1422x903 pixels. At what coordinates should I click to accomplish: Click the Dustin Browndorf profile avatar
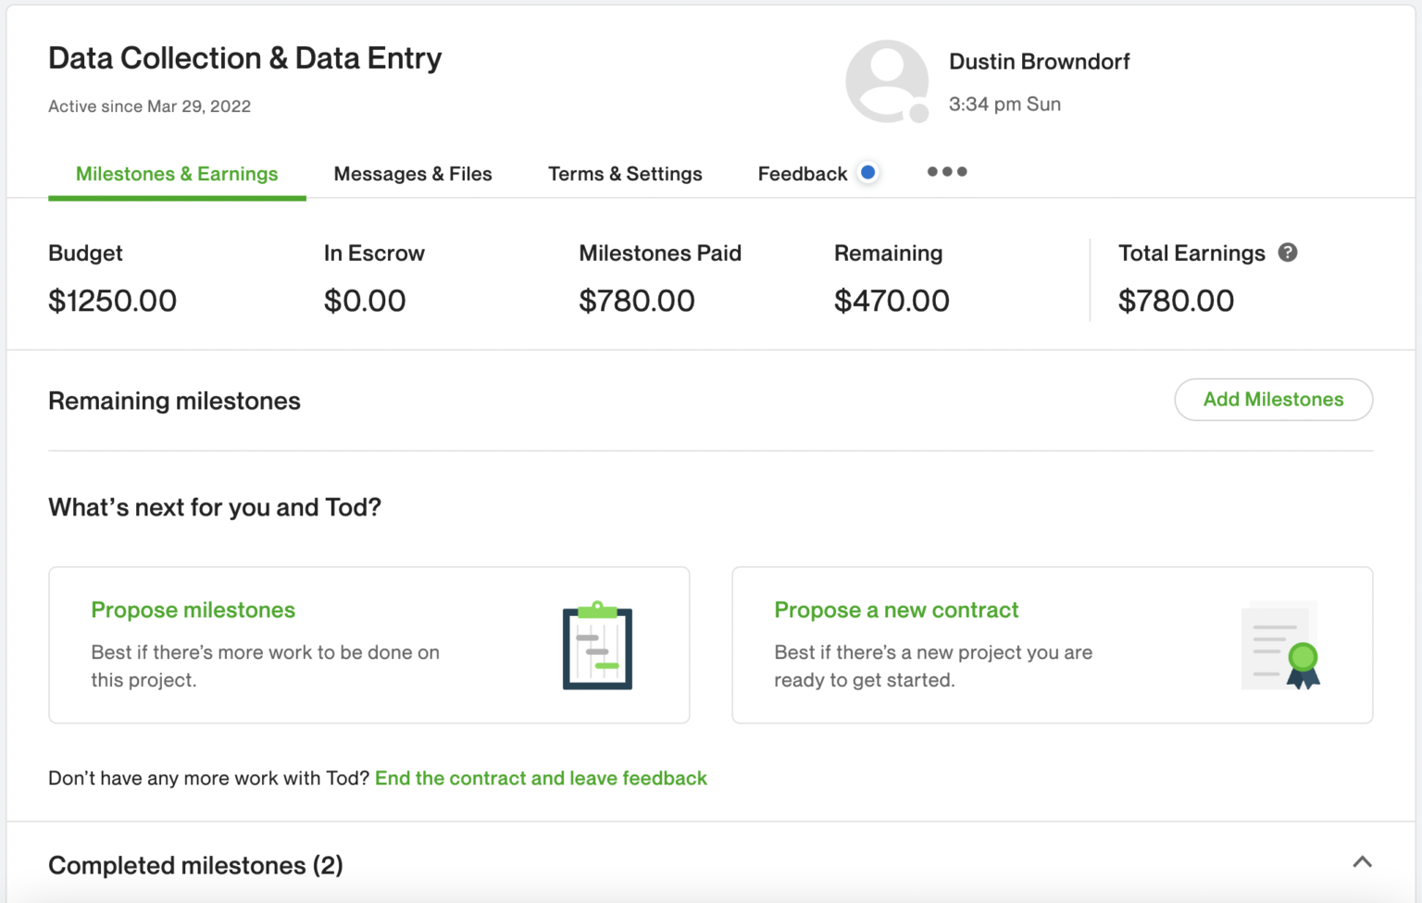click(887, 81)
